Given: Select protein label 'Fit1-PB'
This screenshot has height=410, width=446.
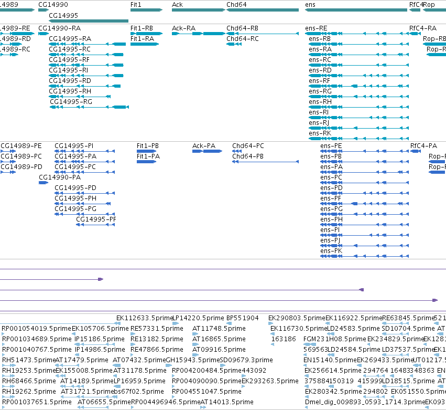Looking at the screenshot, I should coord(148,146).
